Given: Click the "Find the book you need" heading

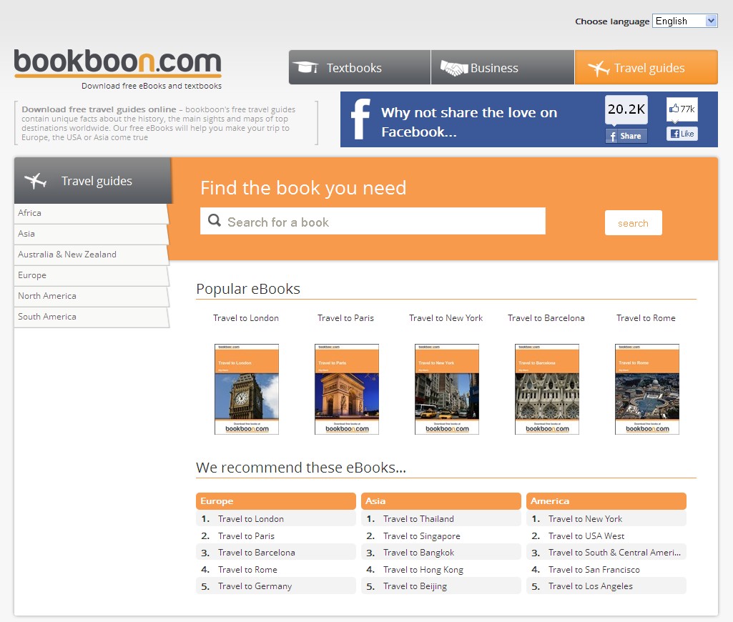Looking at the screenshot, I should (303, 188).
